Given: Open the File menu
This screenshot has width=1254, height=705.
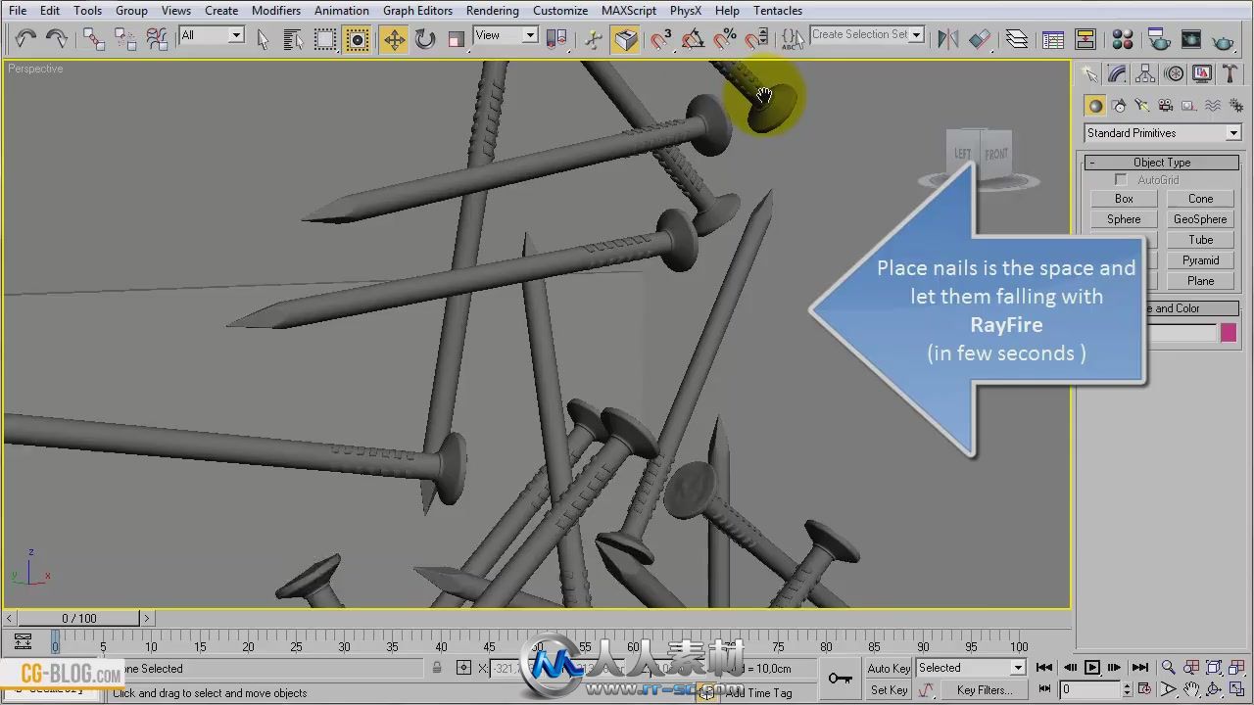Looking at the screenshot, I should point(18,11).
